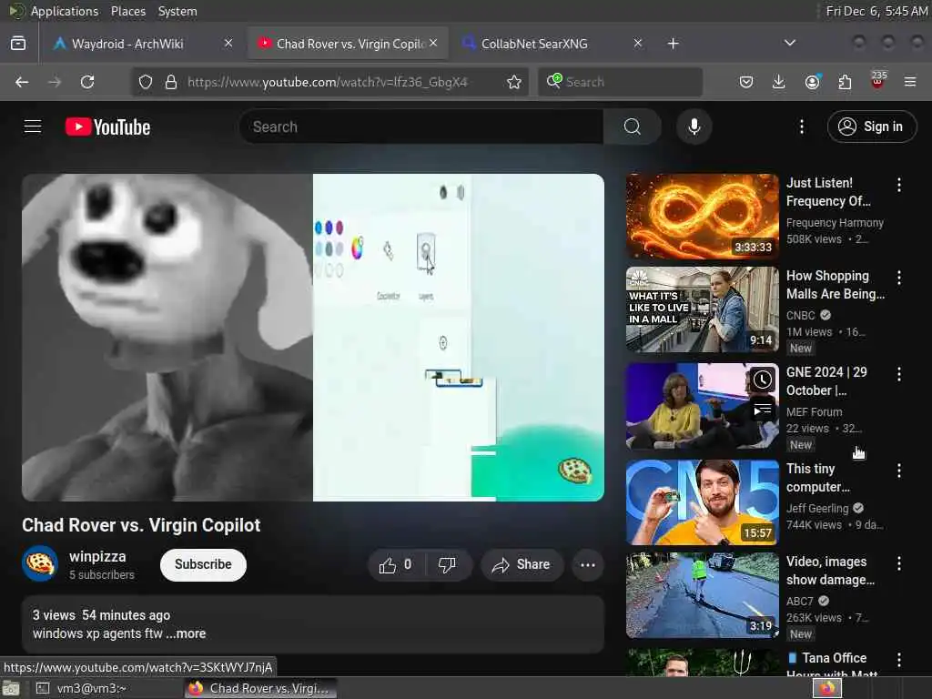Viewport: 932px width, 699px height.
Task: Open the YouTube hamburger guide menu
Action: coord(33,127)
